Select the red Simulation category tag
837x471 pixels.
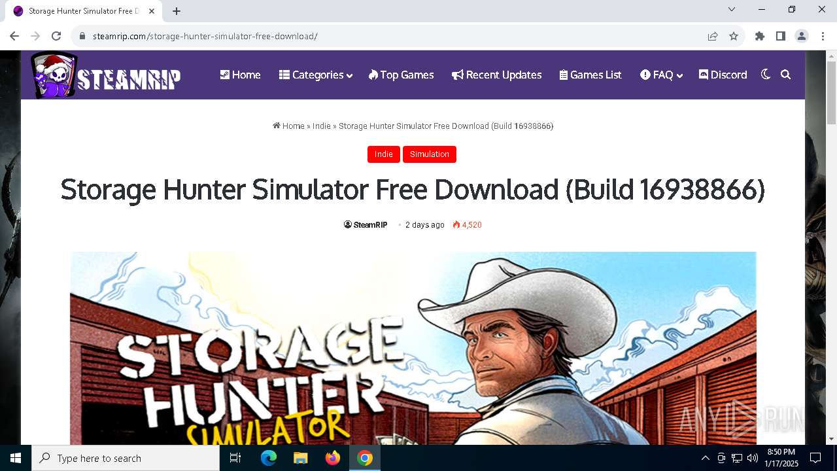(x=430, y=154)
